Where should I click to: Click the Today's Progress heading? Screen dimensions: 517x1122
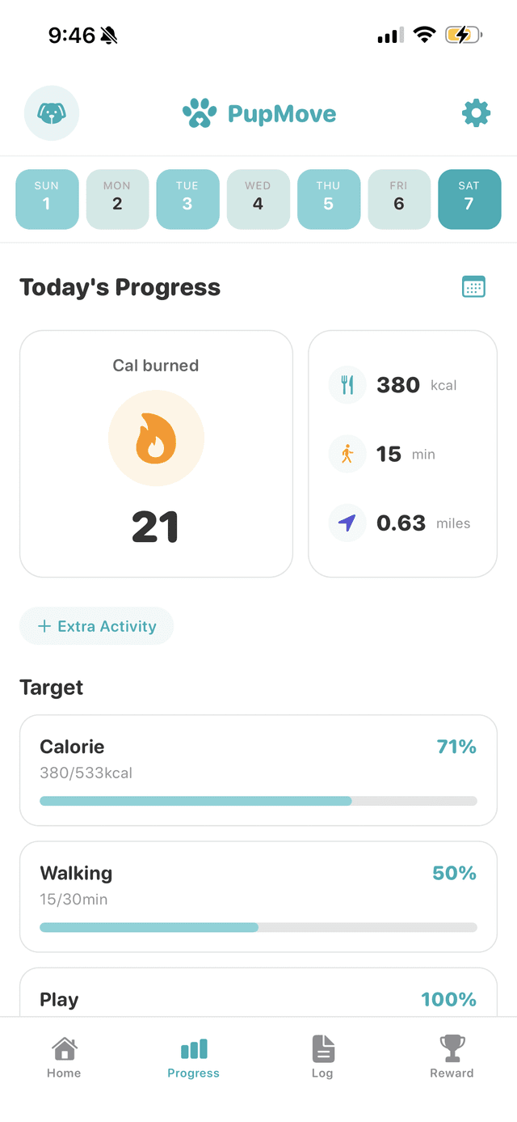click(120, 287)
